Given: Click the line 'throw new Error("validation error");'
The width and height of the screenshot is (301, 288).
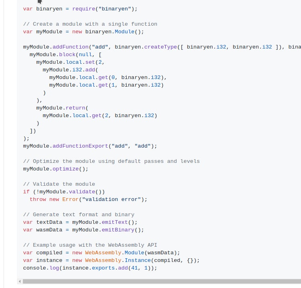Looking at the screenshot, I should click(88, 199).
